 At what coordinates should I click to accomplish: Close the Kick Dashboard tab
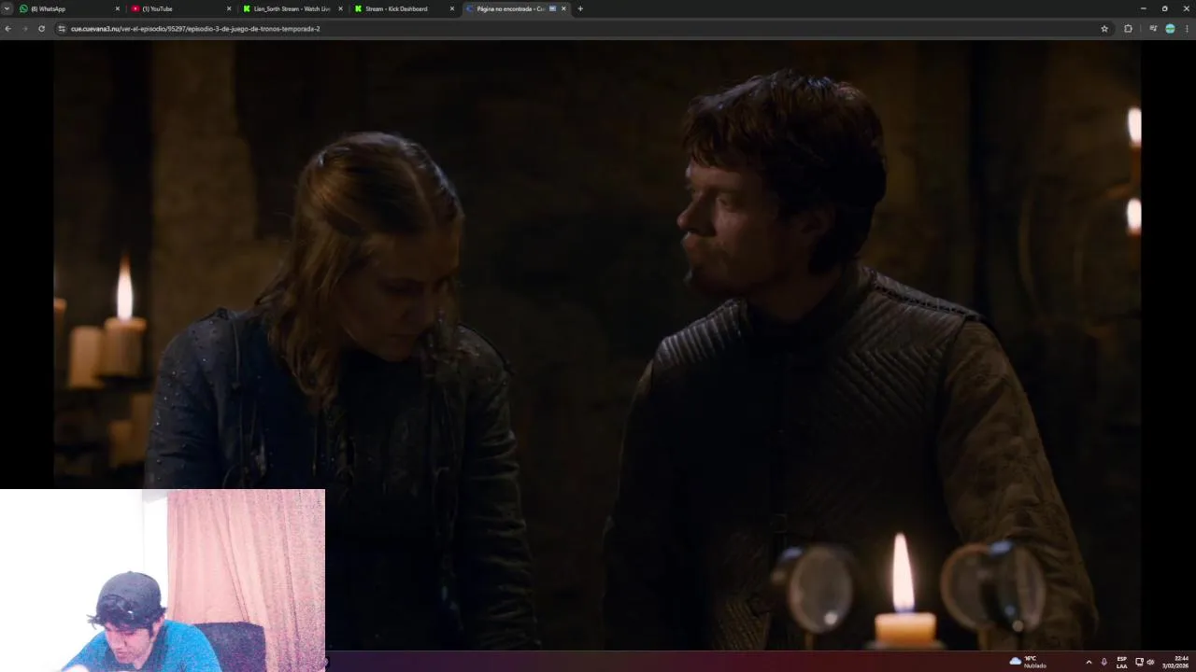[x=452, y=8]
